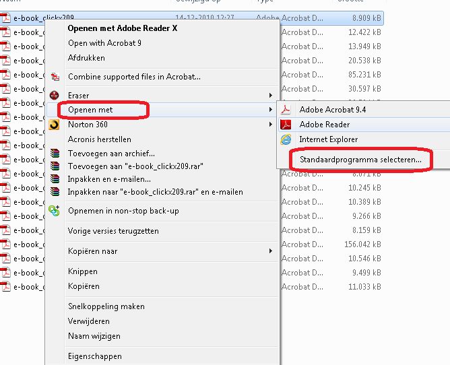Select PDF icon of the 20.538 kB file
This screenshot has height=365, width=450.
tap(5, 61)
